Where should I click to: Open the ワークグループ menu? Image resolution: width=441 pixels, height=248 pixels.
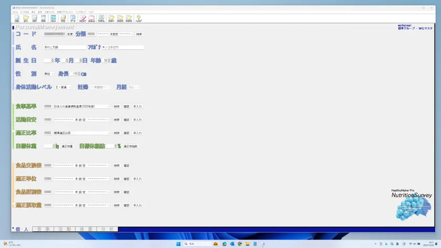(81, 12)
